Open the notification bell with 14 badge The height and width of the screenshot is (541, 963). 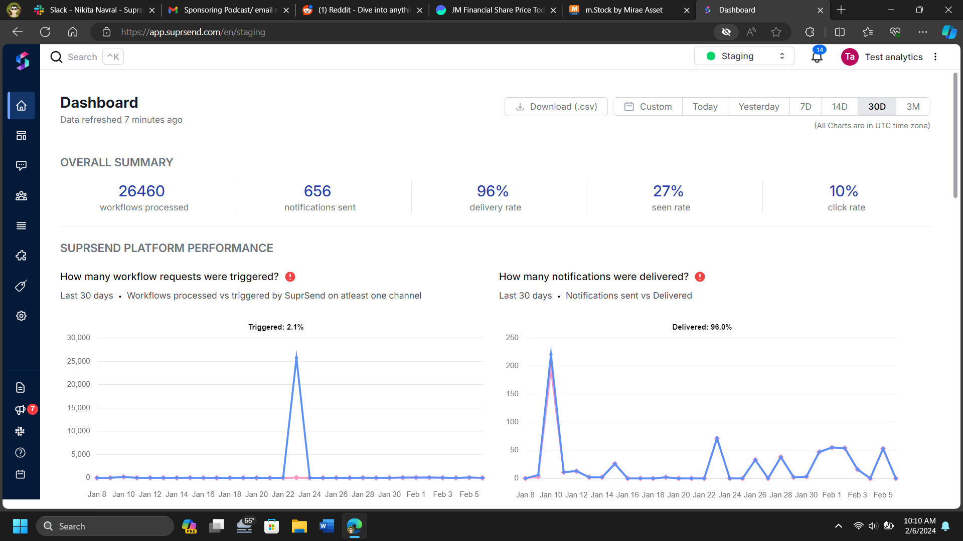tap(817, 57)
